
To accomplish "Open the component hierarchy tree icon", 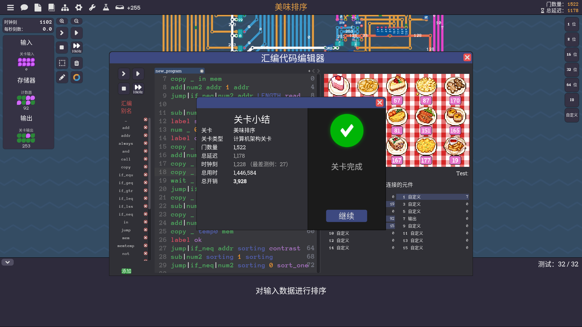I will (65, 8).
